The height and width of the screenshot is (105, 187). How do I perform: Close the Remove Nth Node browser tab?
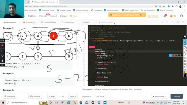point(57,2)
